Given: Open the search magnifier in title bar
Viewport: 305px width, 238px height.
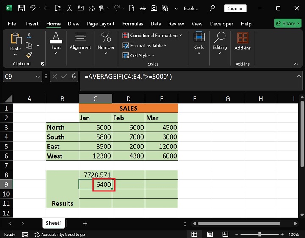Looking at the screenshot, I should pyautogui.click(x=213, y=8).
